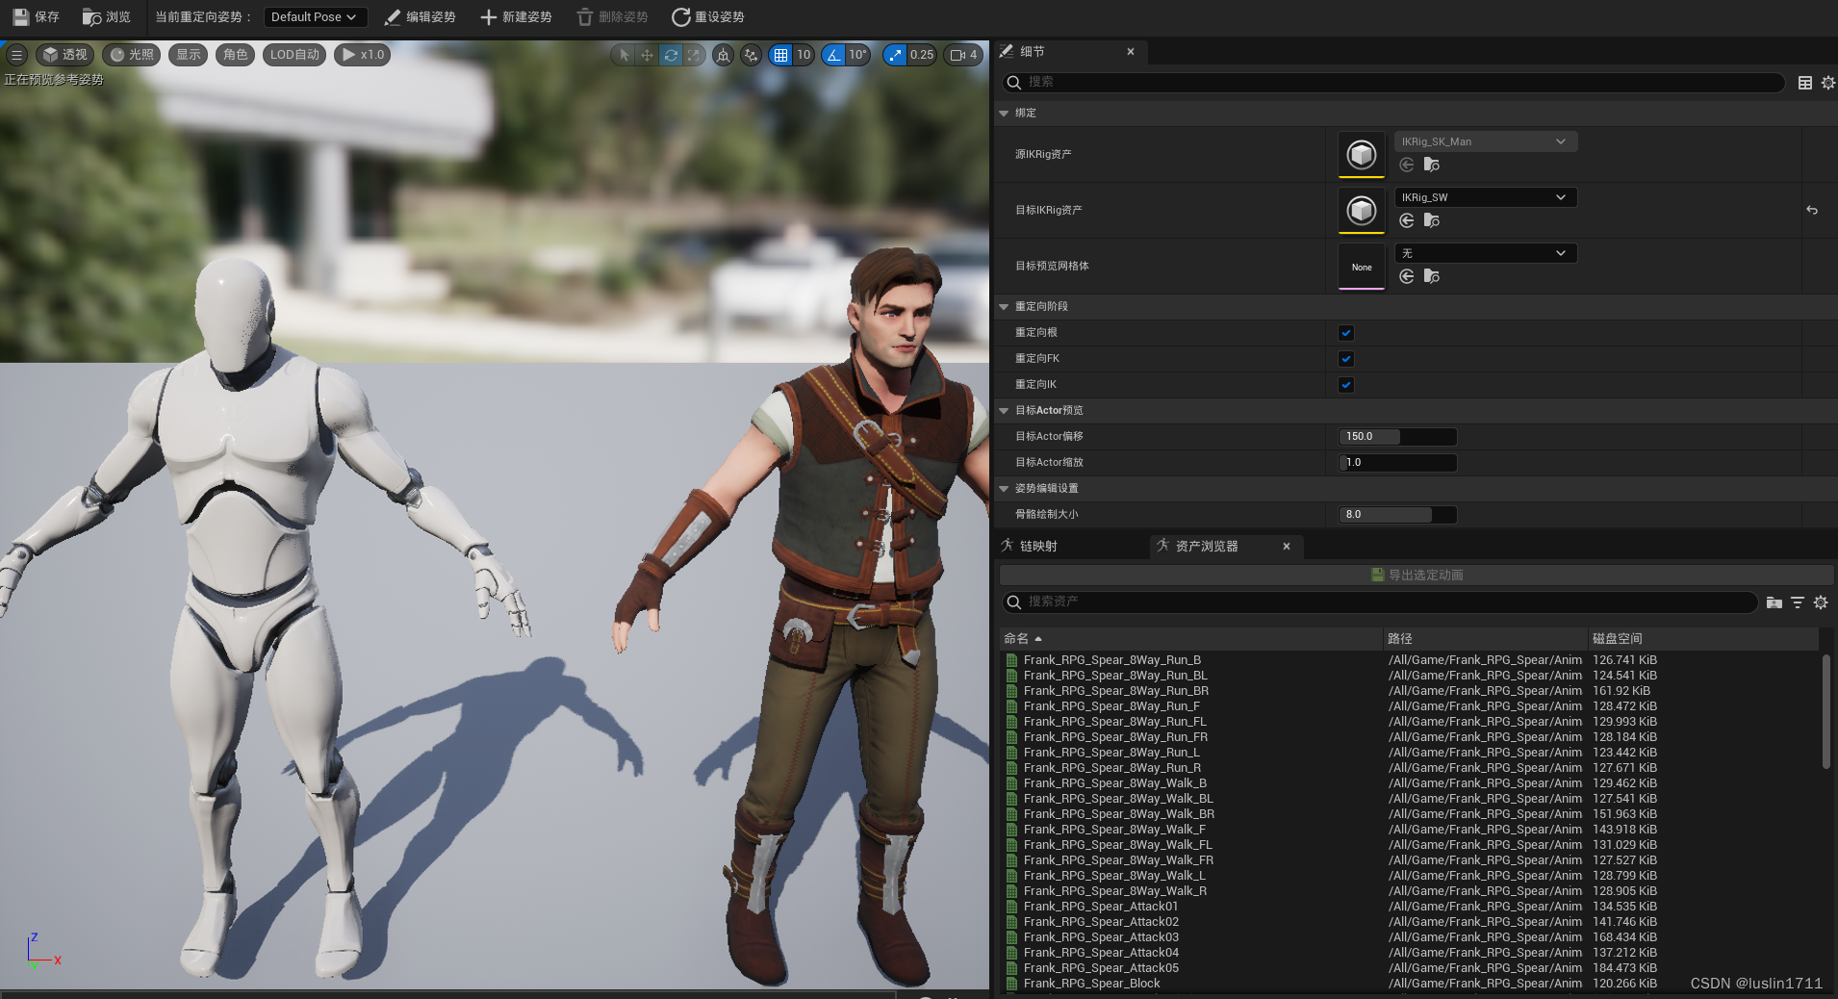
Task: Use selected asset for 目标预览网格体
Action: 1407,277
